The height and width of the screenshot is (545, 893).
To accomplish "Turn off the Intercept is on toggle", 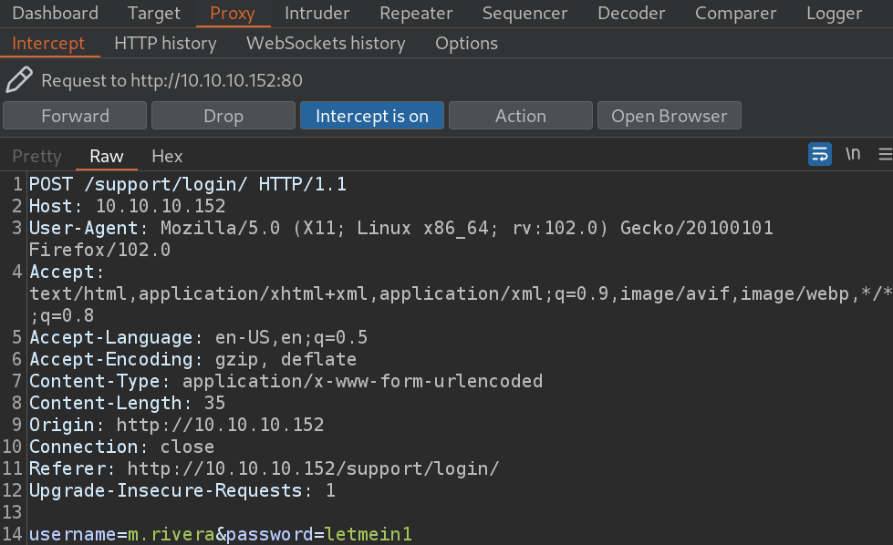I will (372, 116).
